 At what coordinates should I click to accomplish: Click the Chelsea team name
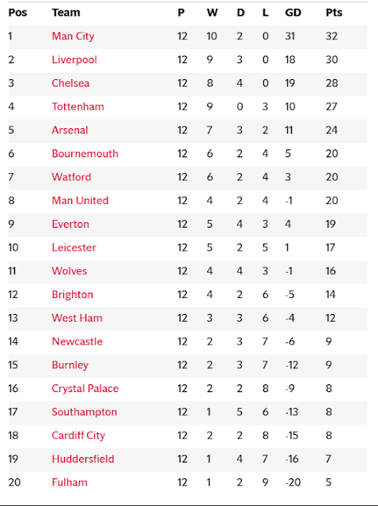(70, 83)
